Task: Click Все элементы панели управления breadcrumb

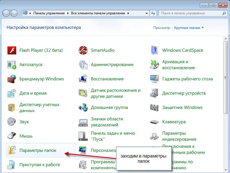Action: click(x=98, y=13)
